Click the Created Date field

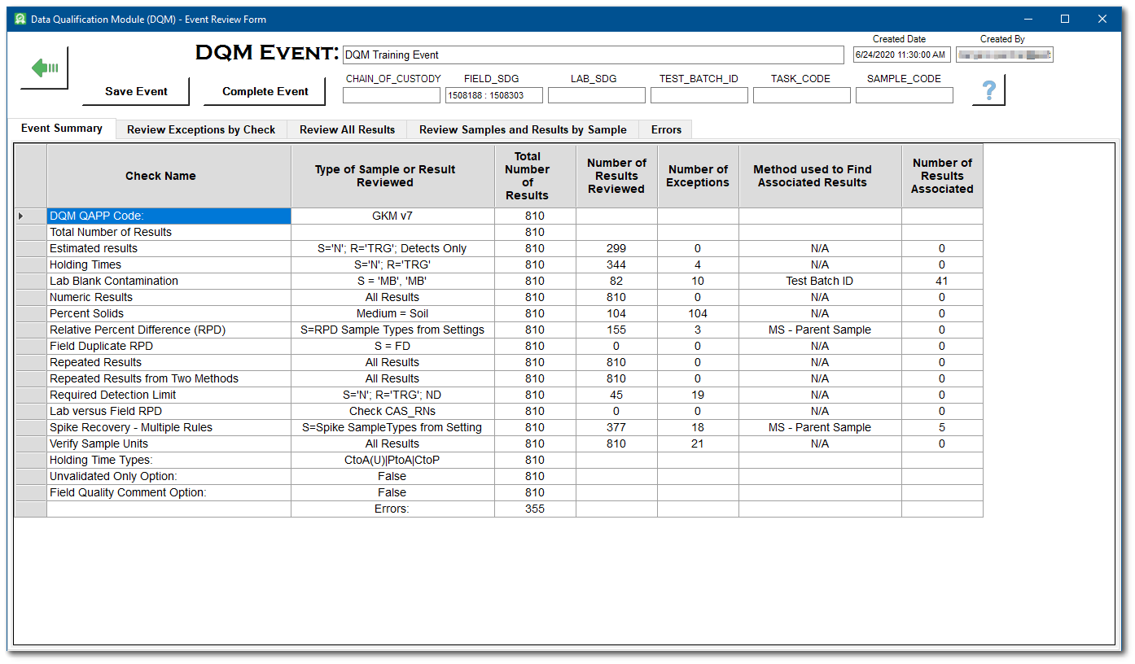pos(901,55)
